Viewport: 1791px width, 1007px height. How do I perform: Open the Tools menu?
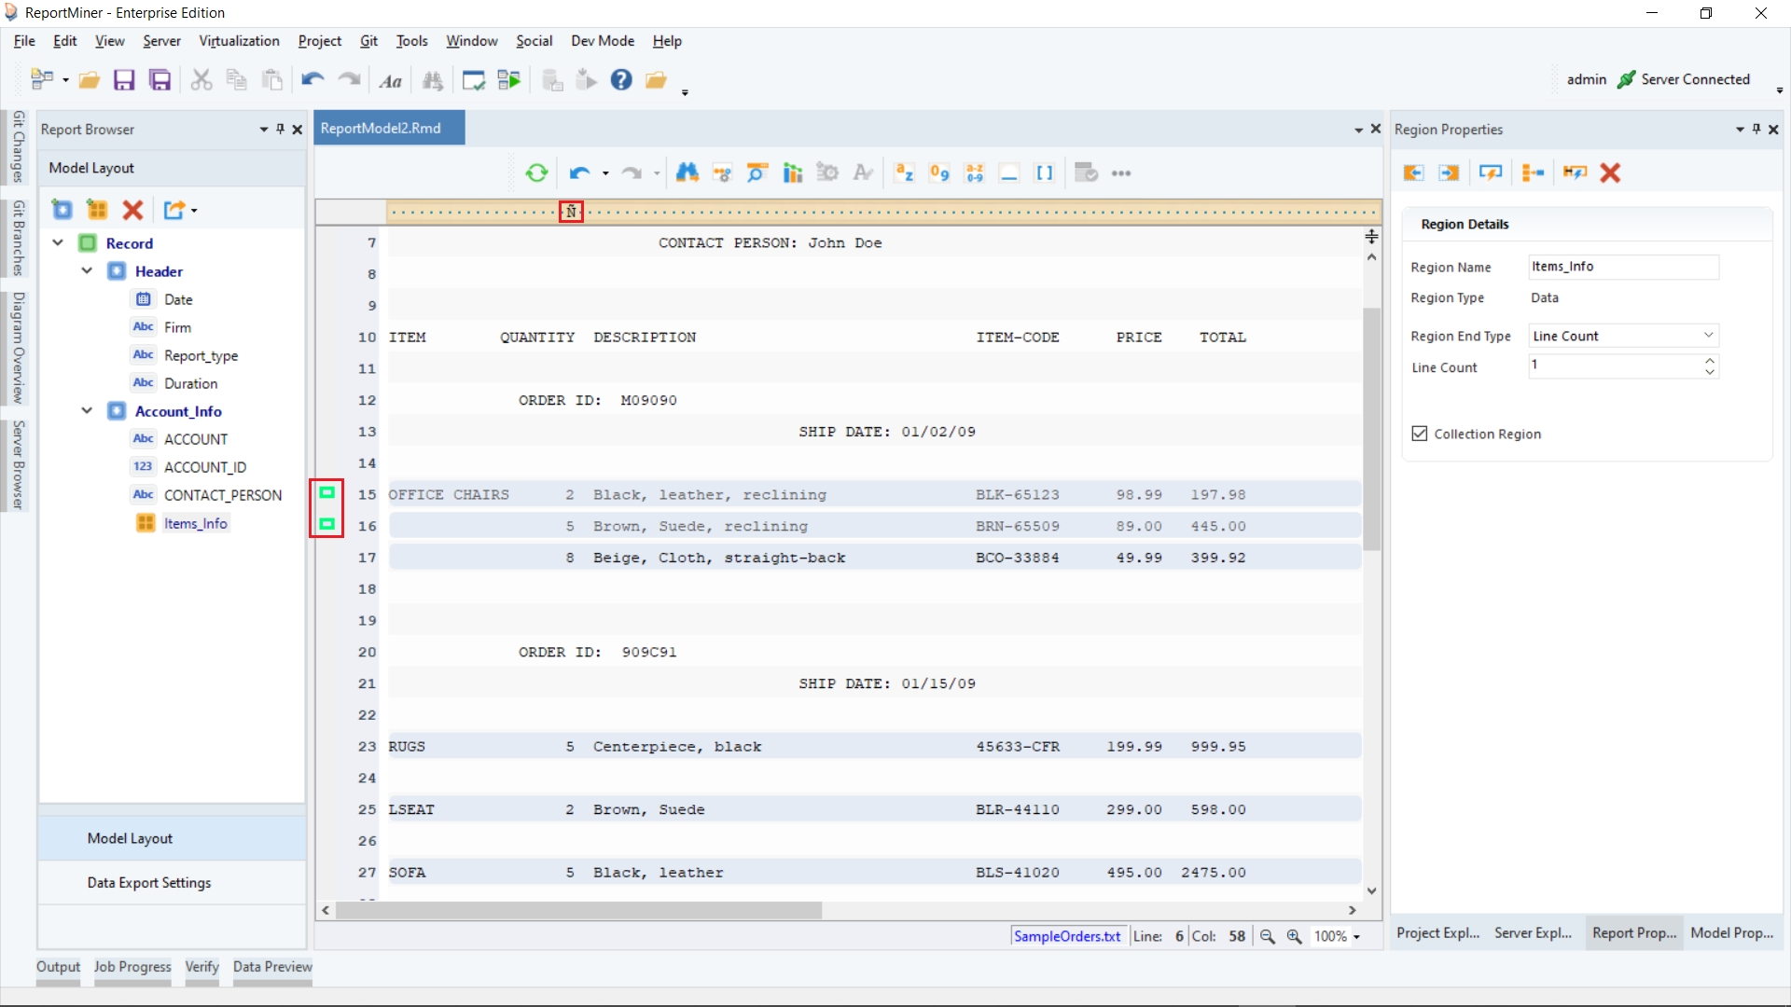click(x=411, y=41)
